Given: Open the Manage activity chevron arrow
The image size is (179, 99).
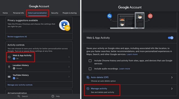Looking at the screenshot, I should click(x=172, y=89).
